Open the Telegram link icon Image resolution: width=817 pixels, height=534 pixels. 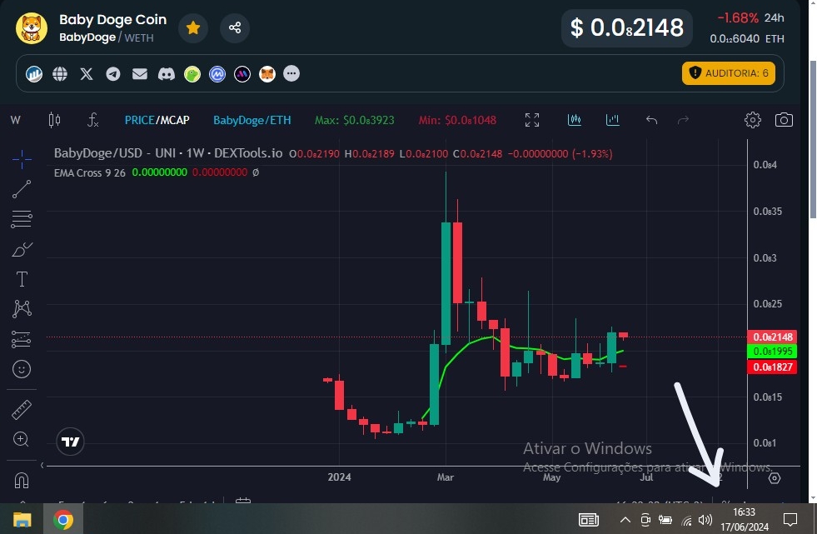pyautogui.click(x=113, y=74)
